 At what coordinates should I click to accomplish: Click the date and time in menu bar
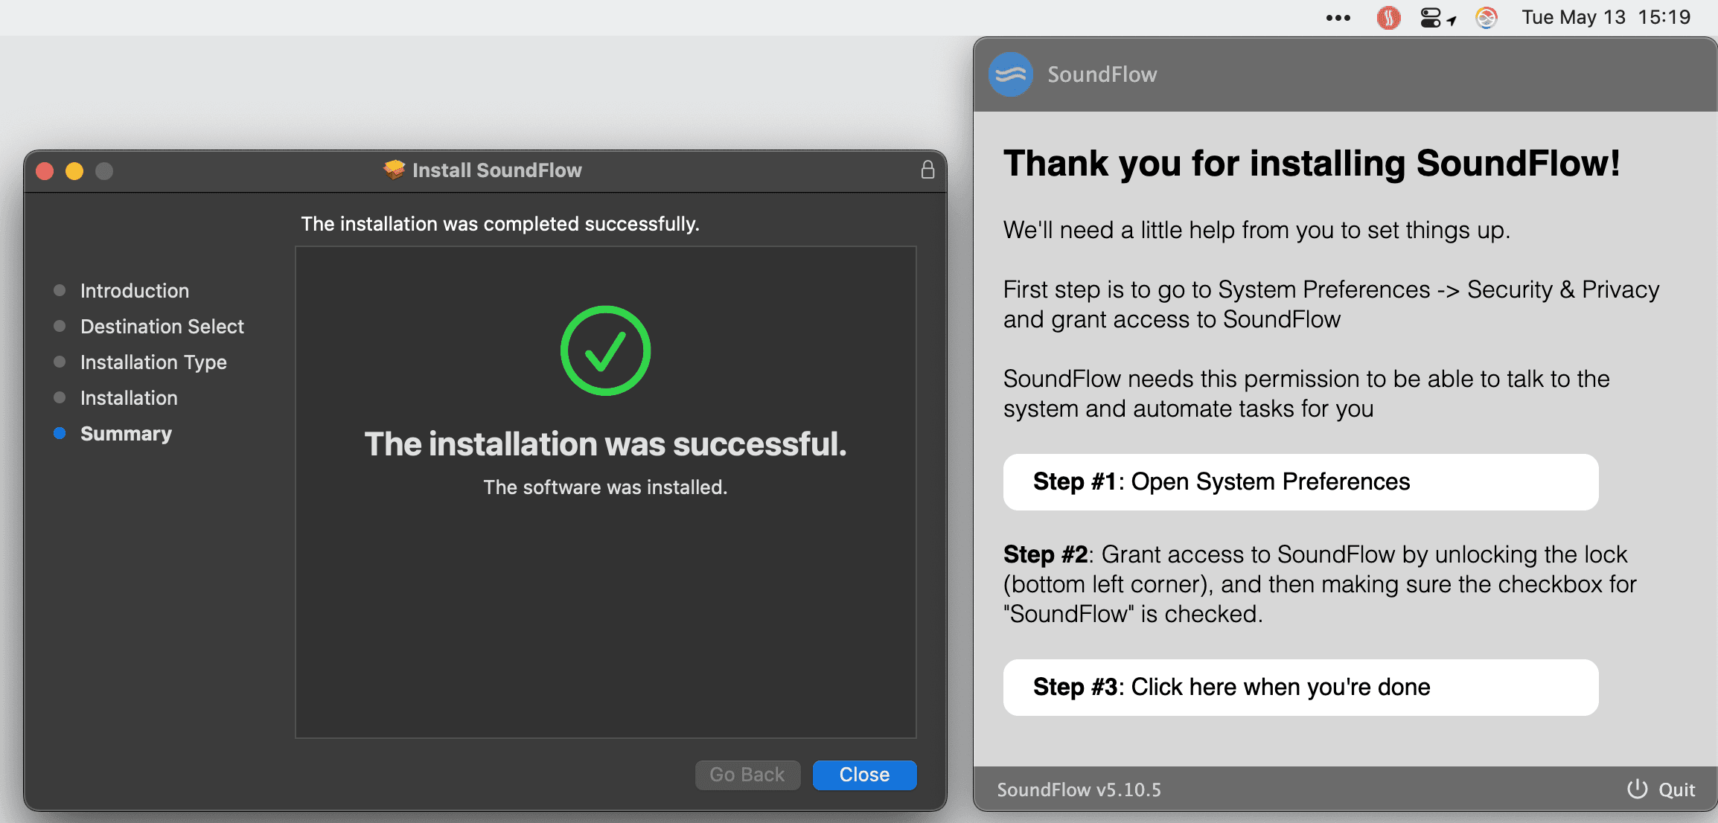point(1606,17)
